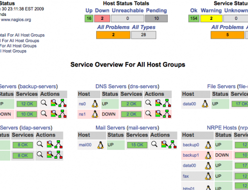The width and height of the screenshot is (248, 190).
Task: Open the ldap-servers group name link
Action: pos(36,127)
